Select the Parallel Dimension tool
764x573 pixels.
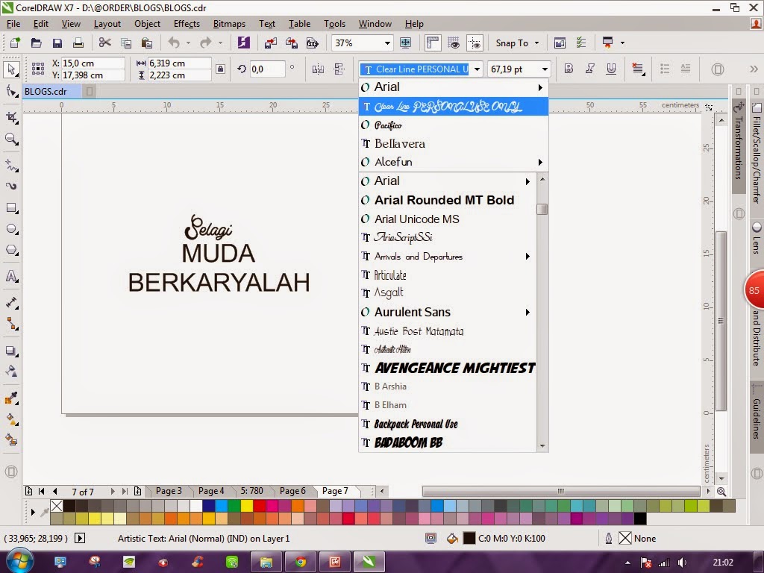pos(12,303)
